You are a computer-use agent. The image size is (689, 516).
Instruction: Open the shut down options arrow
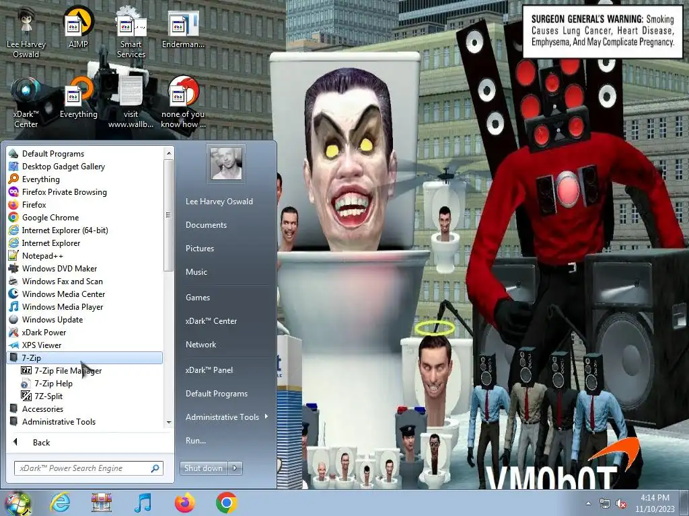235,468
